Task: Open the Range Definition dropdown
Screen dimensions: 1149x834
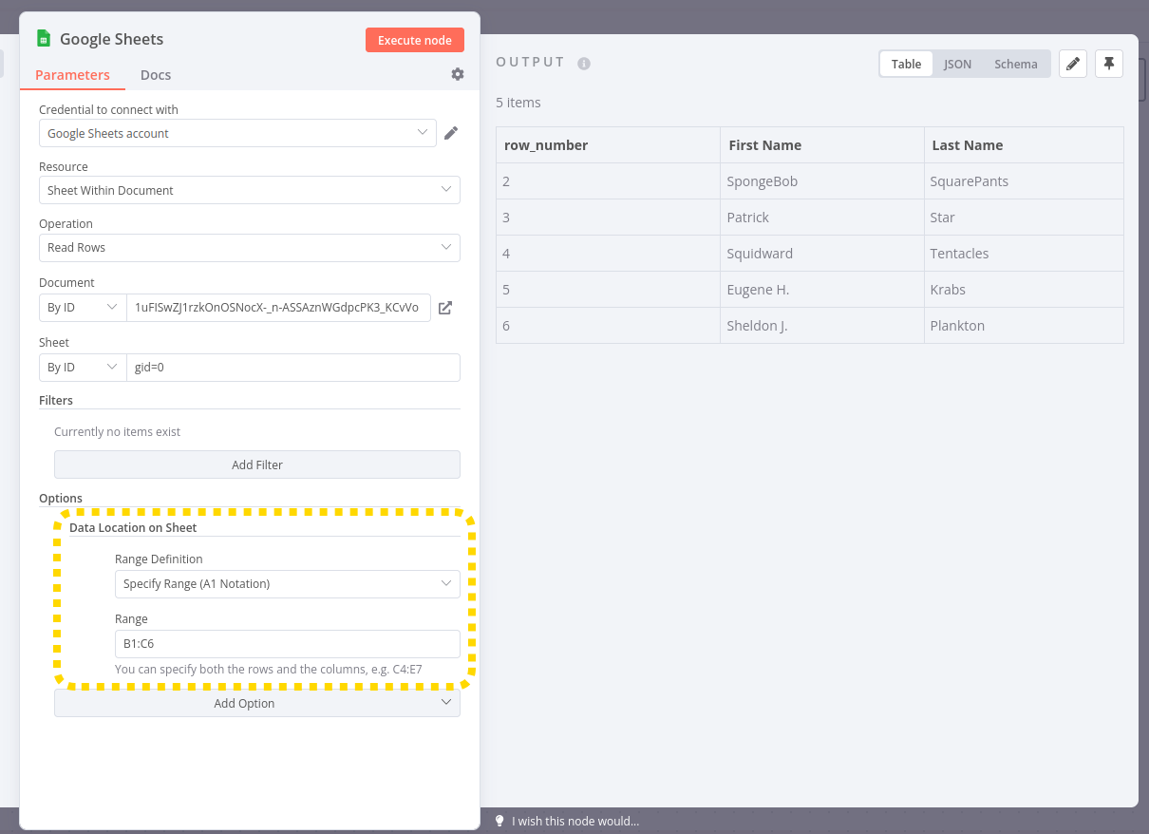Action: click(287, 583)
